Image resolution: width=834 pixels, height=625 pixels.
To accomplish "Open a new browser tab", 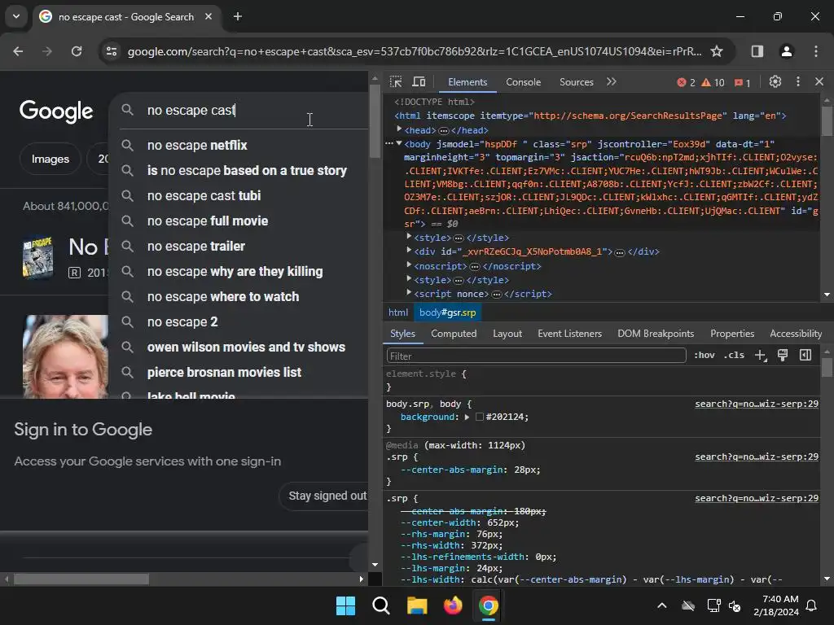I will (x=238, y=16).
